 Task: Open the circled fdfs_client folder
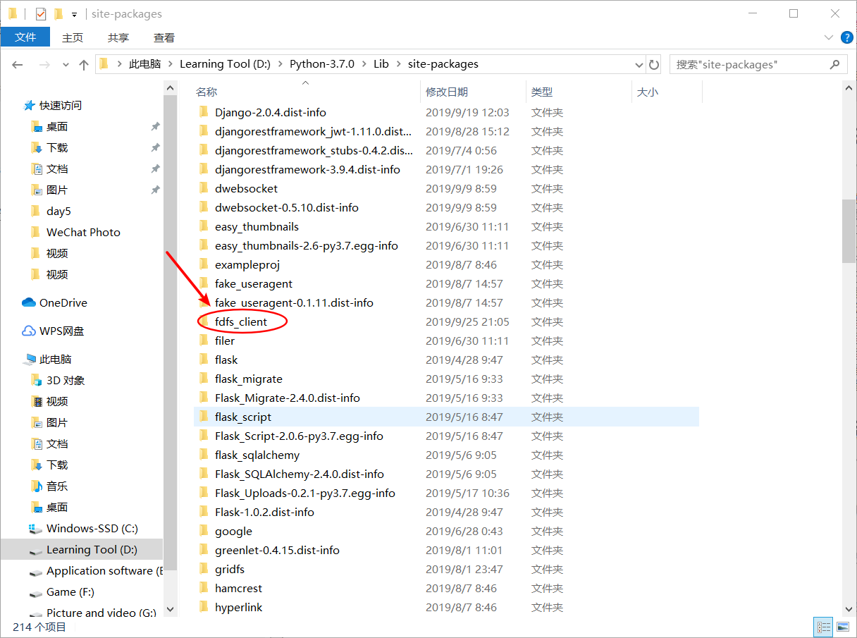[x=242, y=321]
